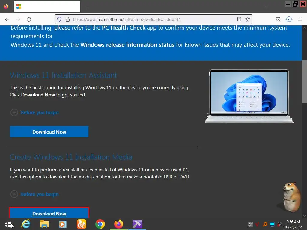Click the scroll-up arrow on the page scrollbar
The width and height of the screenshot is (307, 230).
[304, 28]
